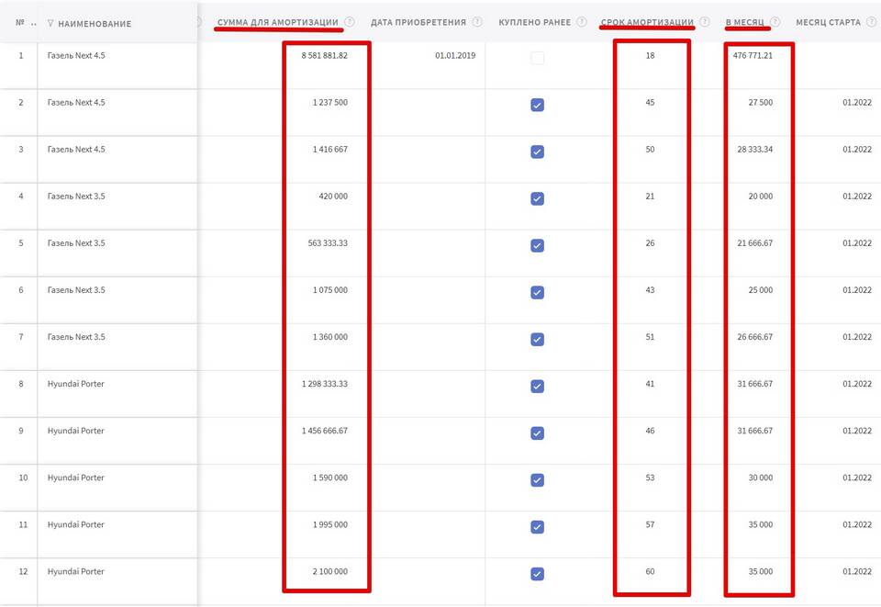The image size is (881, 607).
Task: Select row 4 name Газель Next 3.5
Action: (x=76, y=197)
